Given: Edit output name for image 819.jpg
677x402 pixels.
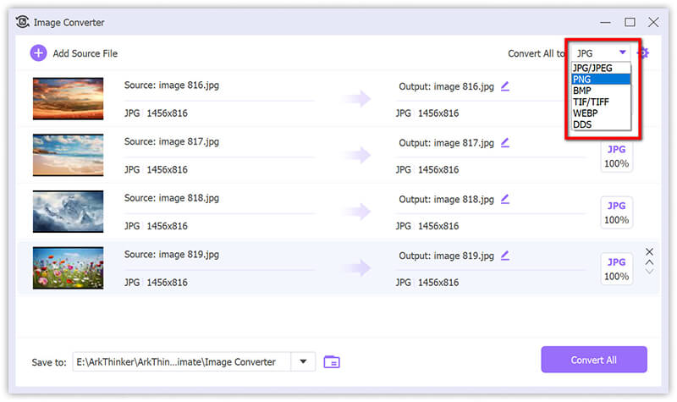Looking at the screenshot, I should click(504, 256).
